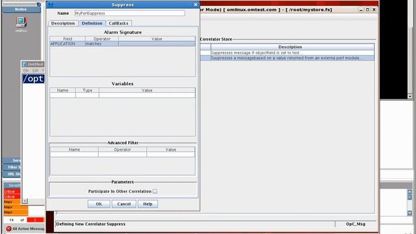Click Operator header in Advanced Filter
This screenshot has height=234, width=416.
pyautogui.click(x=122, y=149)
